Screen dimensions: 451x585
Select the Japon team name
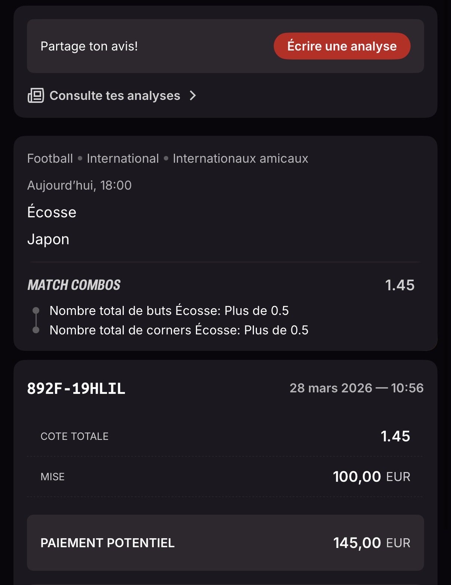(48, 239)
